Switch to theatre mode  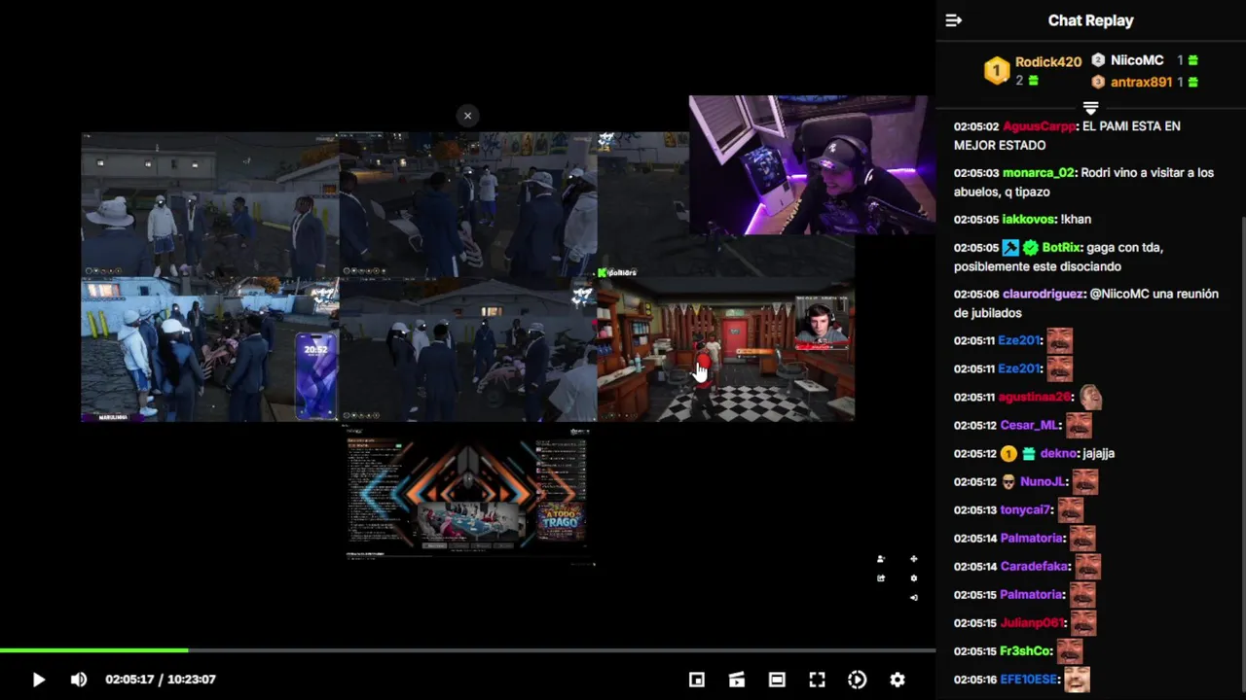click(x=777, y=680)
